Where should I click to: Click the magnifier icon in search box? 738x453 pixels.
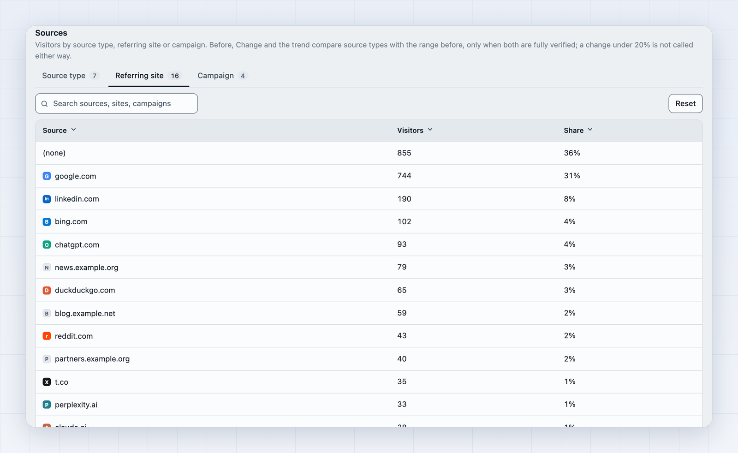45,104
